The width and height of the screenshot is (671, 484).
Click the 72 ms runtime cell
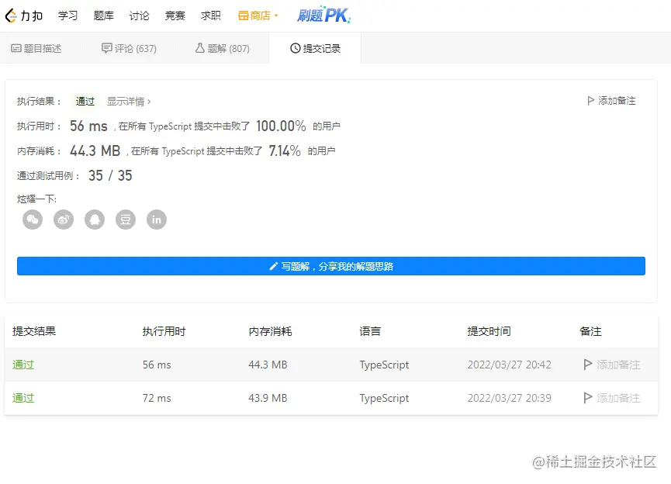click(157, 398)
